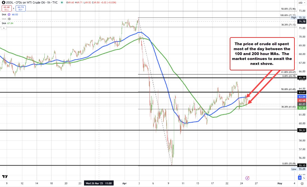307x187 pixels.
Task: Click the 55.15 price axis label
Action: click(302, 165)
